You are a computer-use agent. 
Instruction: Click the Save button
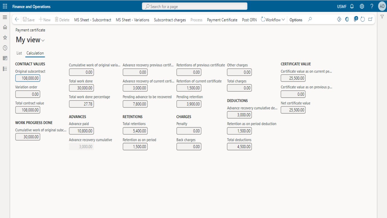point(29,20)
